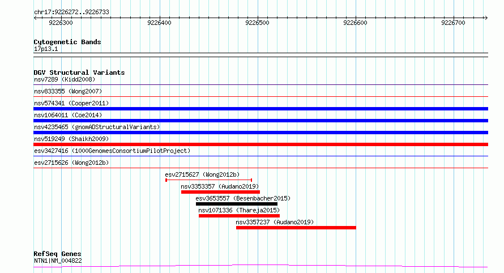
Task: Click the chr17:9226272..9226733 coordinate label
Action: (x=71, y=12)
